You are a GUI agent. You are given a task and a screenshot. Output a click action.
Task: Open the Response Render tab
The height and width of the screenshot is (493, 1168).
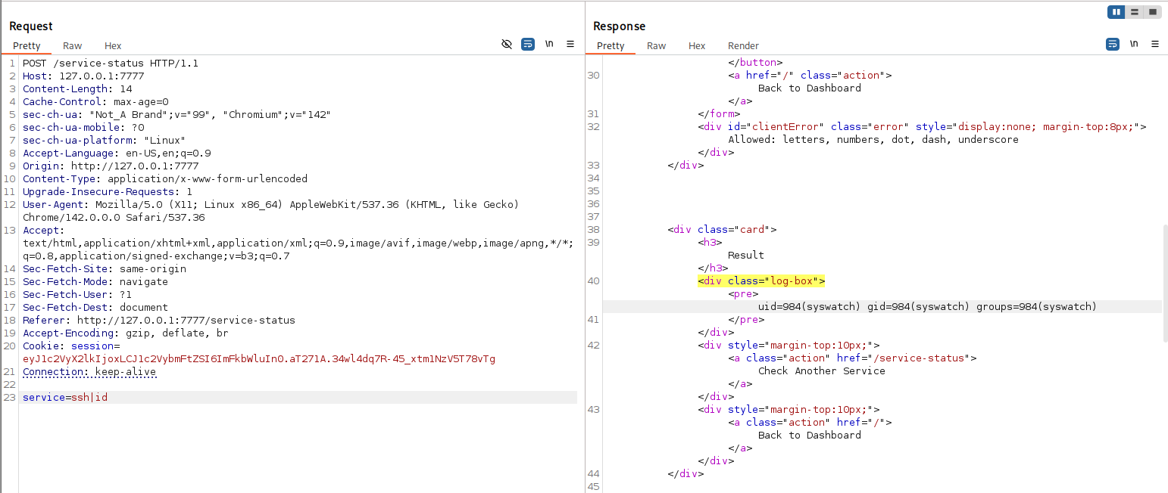[x=743, y=46]
